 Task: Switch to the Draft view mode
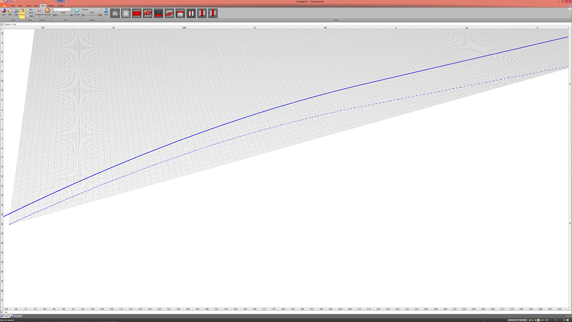click(x=15, y=12)
